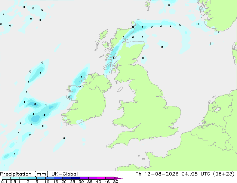Image resolution: width=237 pixels, height=183 pixels.
Task: Click the '15' legend scale label
Action: tap(55, 182)
